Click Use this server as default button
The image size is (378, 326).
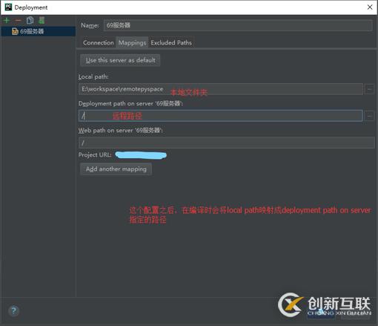[120, 60]
